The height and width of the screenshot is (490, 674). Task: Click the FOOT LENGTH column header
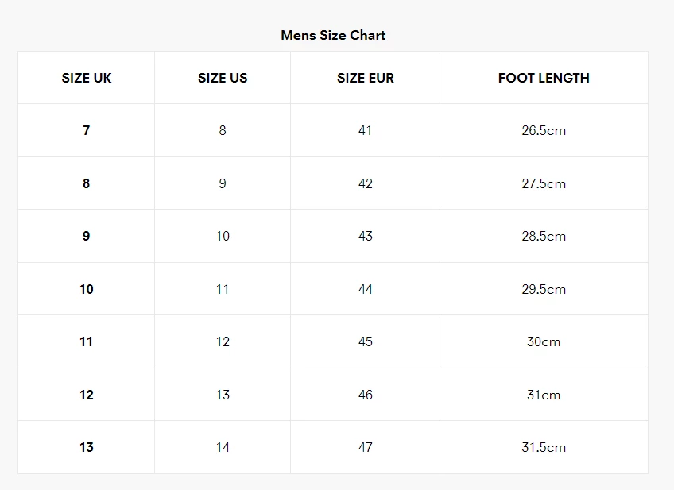pos(544,78)
